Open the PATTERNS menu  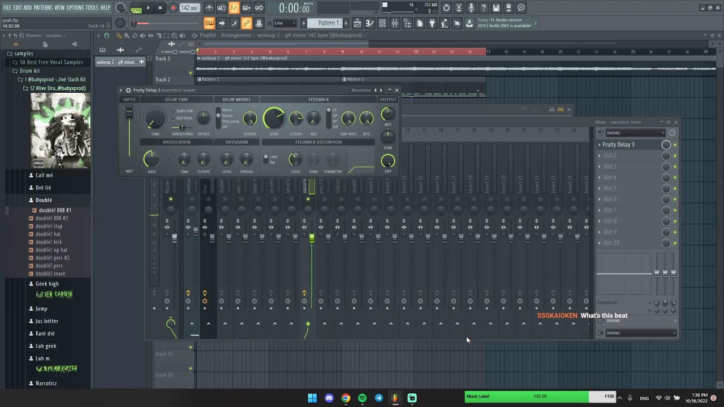pyautogui.click(x=43, y=7)
